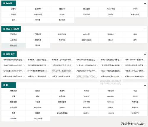Visit 万圣书园

pos(38,34)
